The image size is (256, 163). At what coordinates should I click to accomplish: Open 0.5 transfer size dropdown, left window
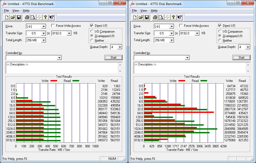44,33
